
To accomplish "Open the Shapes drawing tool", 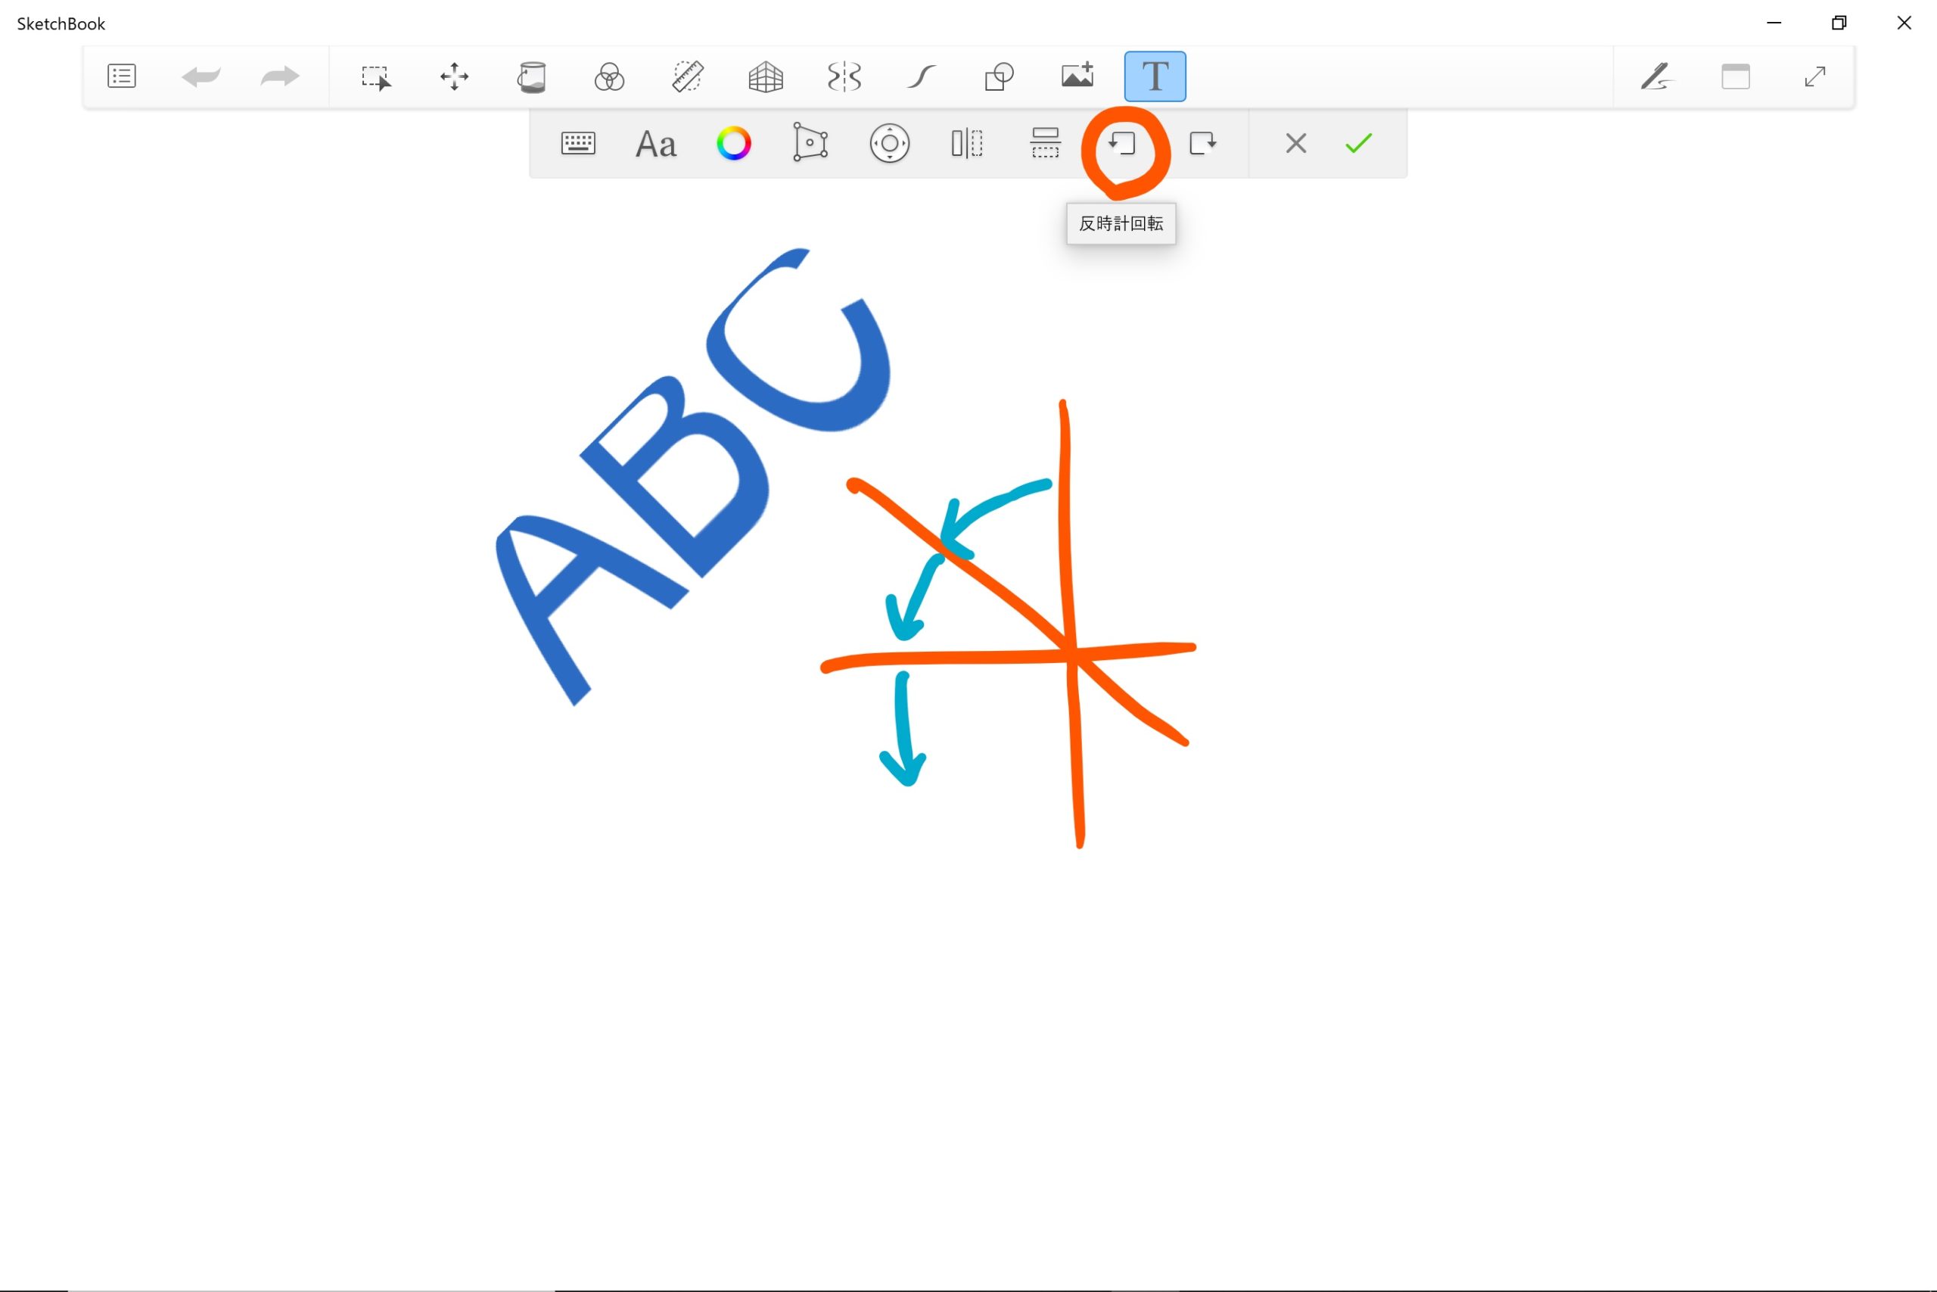I will 999,76.
